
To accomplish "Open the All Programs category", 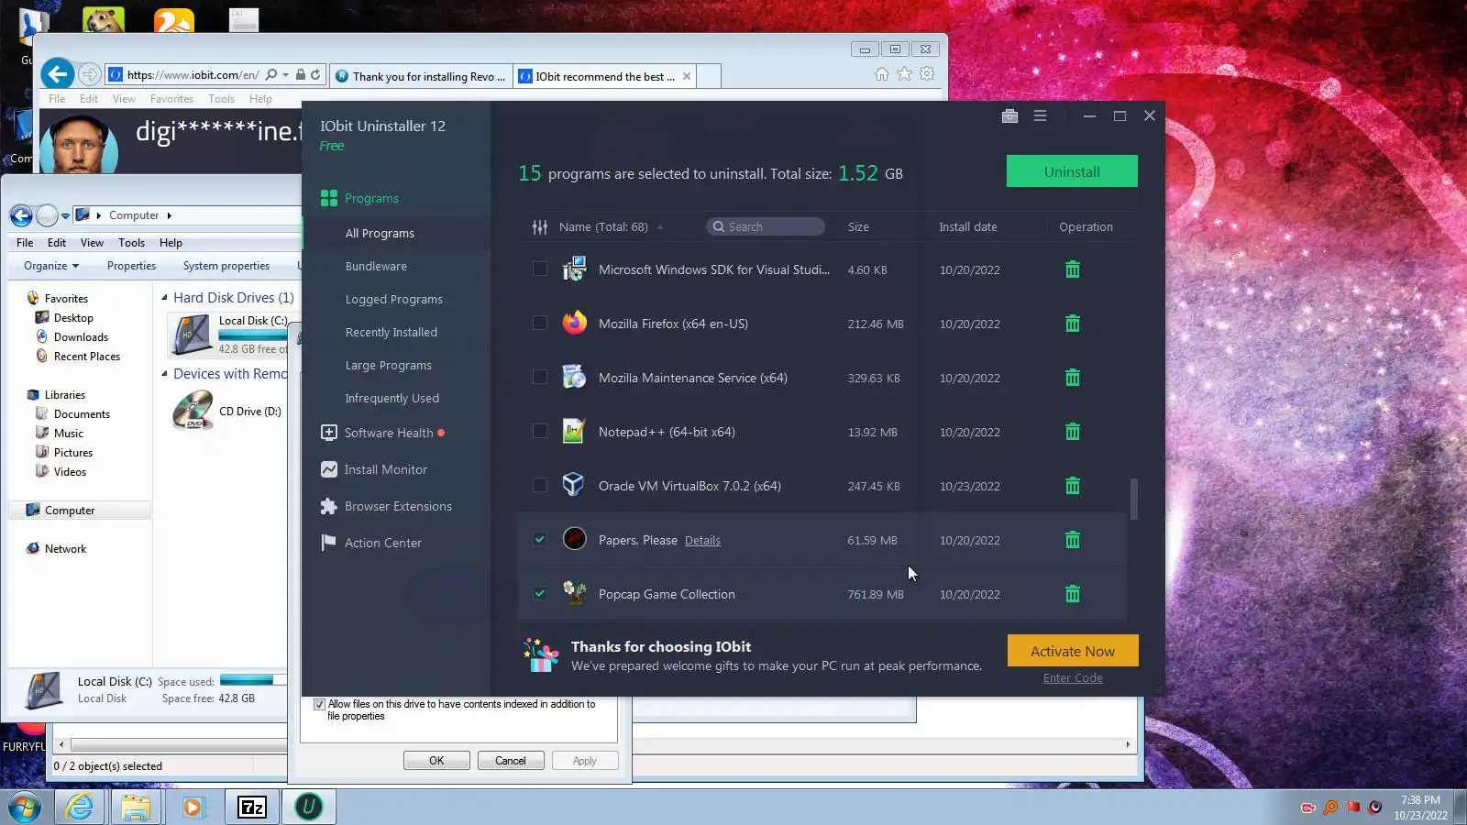I will point(380,234).
